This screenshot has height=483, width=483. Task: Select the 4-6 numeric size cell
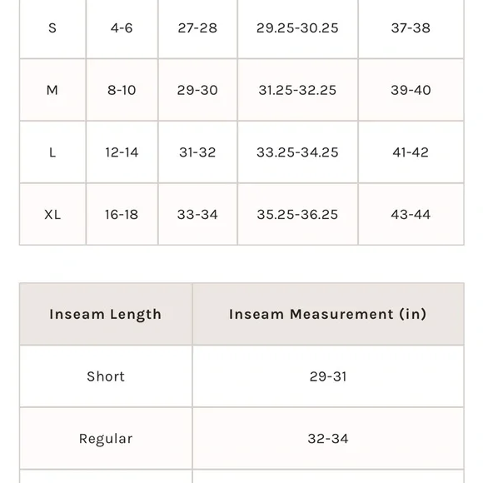click(x=122, y=28)
